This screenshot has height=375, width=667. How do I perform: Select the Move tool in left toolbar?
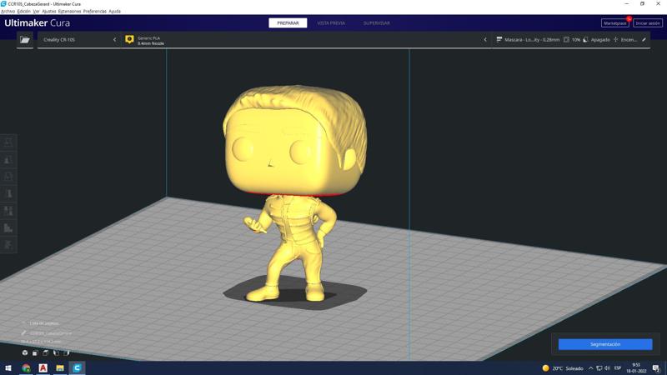[8, 142]
